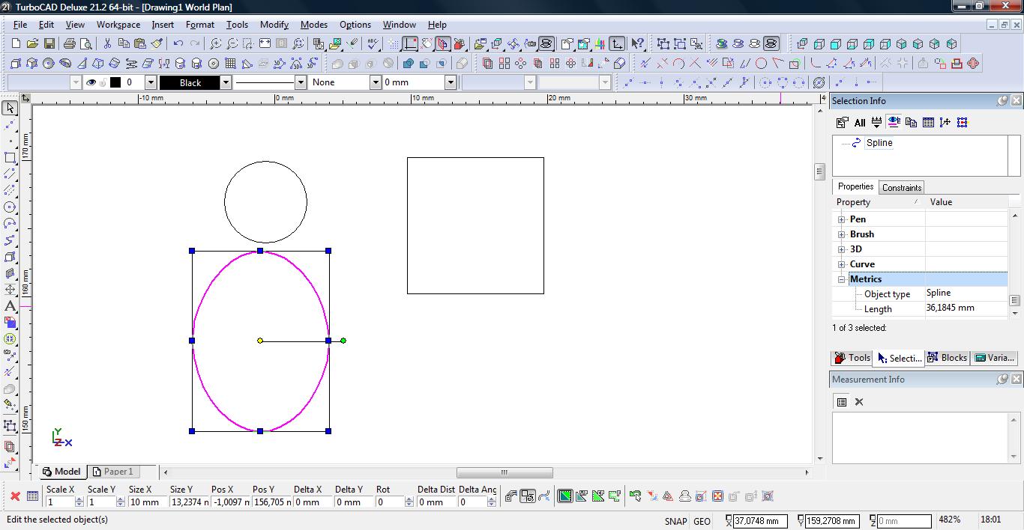Click the Zoom In magnifier icon

point(216,44)
